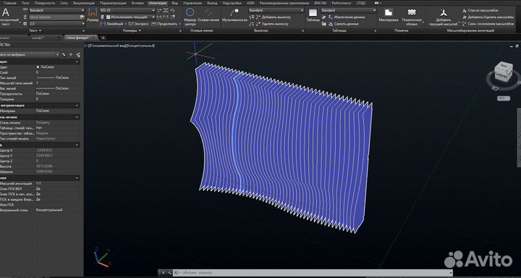Click the Экспресс dimension tool
The image size is (521, 278).
click(139, 24)
